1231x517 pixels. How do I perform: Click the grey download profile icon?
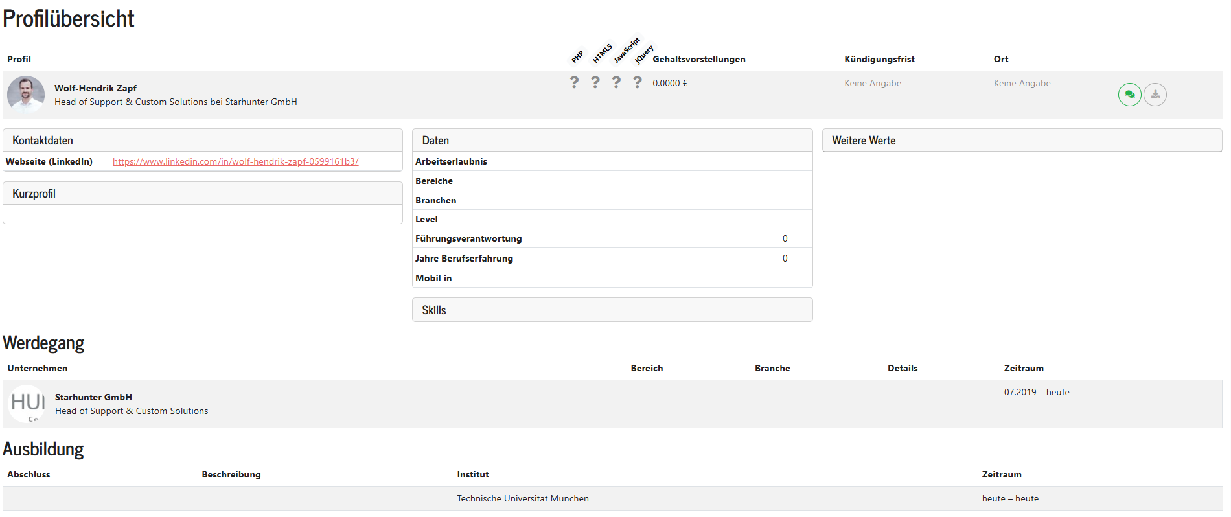[x=1155, y=95]
